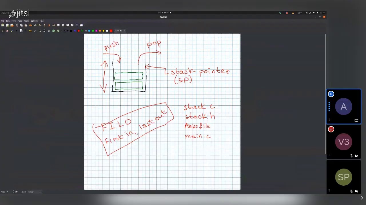The height and width of the screenshot is (205, 366).
Task: Toggle the Ruler tool
Action: click(x=30, y=31)
